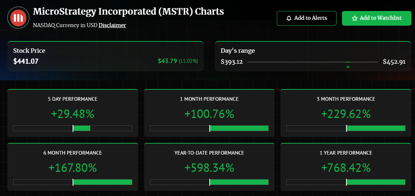Click the +768.42% performance value

[346, 168]
